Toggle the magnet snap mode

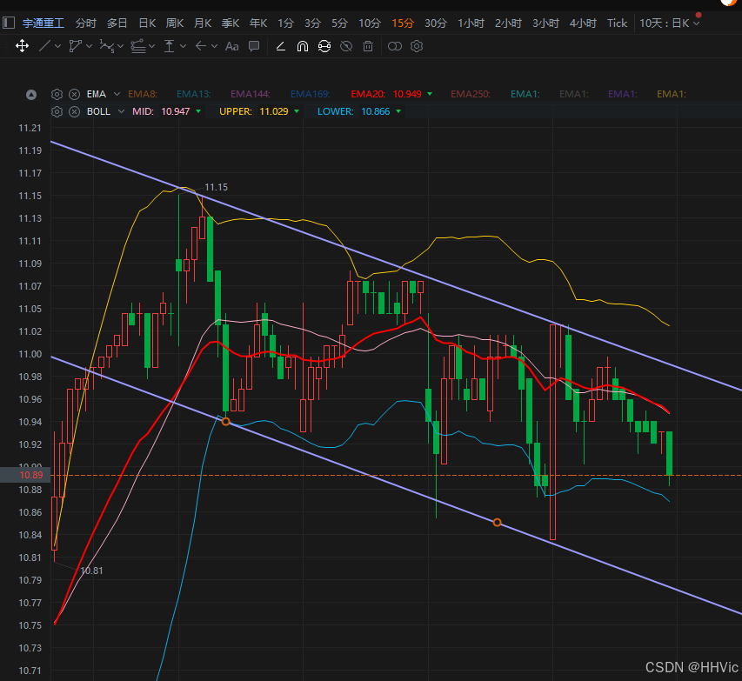pyautogui.click(x=303, y=46)
